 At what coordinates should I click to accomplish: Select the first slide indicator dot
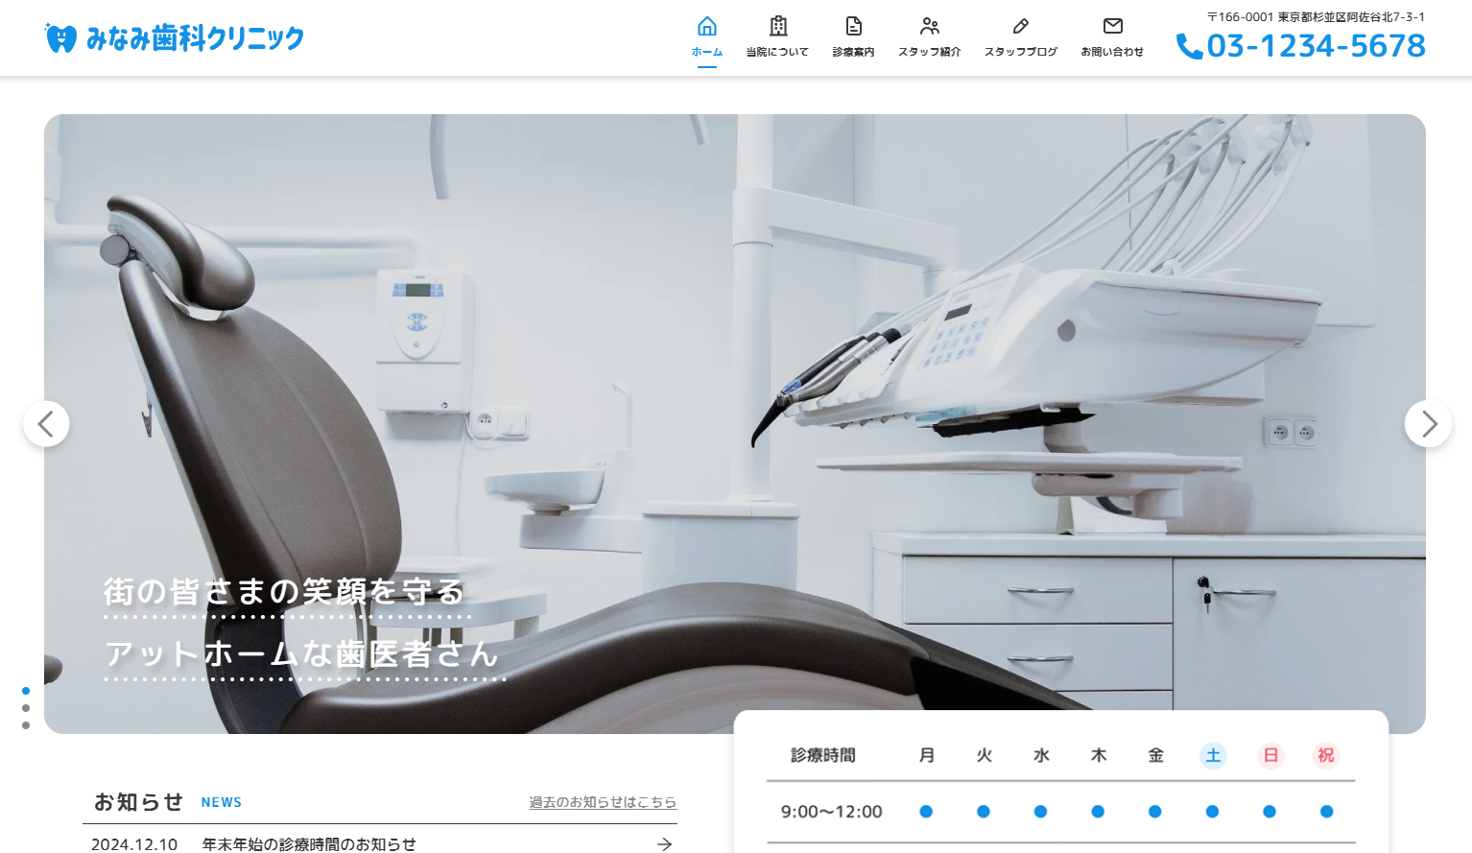tap(26, 691)
